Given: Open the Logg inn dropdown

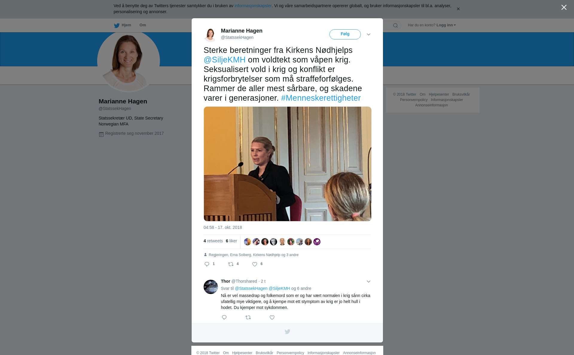Looking at the screenshot, I should (x=446, y=25).
